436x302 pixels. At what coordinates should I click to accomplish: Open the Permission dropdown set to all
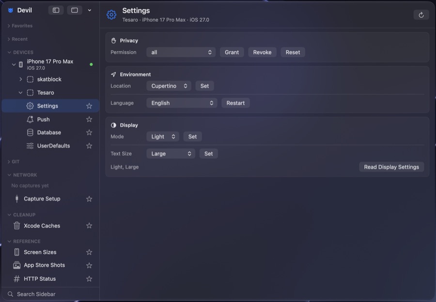point(181,52)
